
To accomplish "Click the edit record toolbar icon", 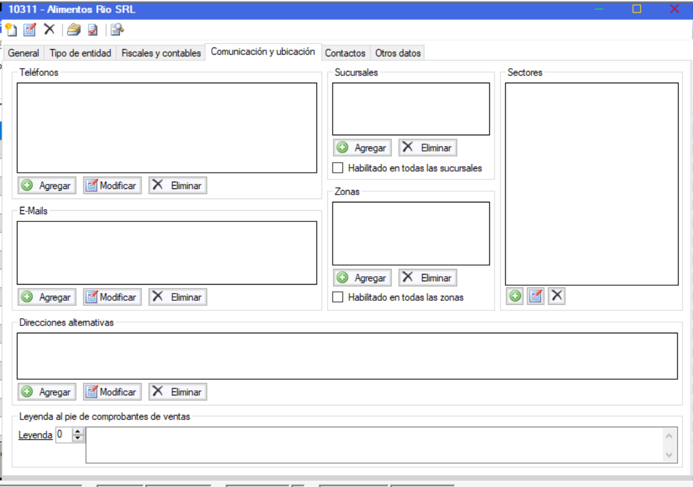I will [30, 30].
